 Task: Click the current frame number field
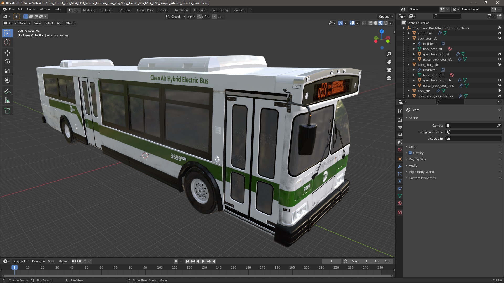[x=331, y=261]
